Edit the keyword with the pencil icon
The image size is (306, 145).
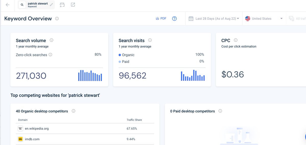coord(52,5)
